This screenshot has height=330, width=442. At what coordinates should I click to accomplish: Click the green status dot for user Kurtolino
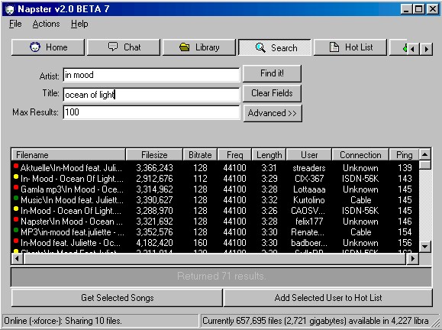coord(16,198)
